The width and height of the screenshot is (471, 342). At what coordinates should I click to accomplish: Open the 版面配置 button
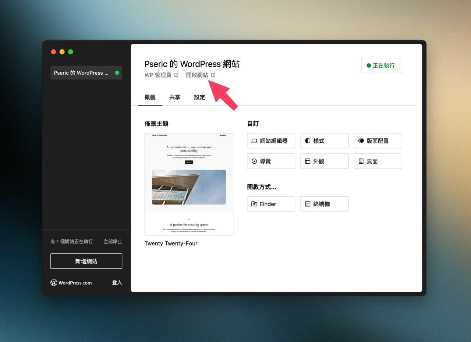click(378, 141)
